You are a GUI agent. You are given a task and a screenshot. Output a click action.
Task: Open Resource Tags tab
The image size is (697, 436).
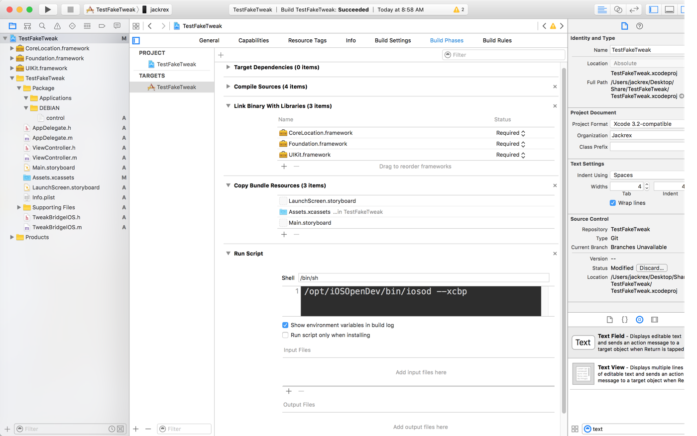(307, 40)
